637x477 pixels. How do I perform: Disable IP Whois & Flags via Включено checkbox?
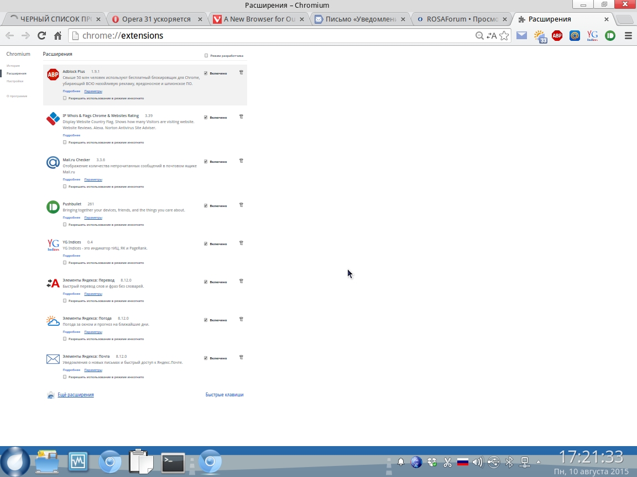[x=206, y=118]
